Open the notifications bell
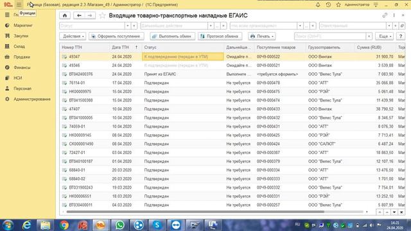This screenshot has width=411, height=231. coord(318,4)
